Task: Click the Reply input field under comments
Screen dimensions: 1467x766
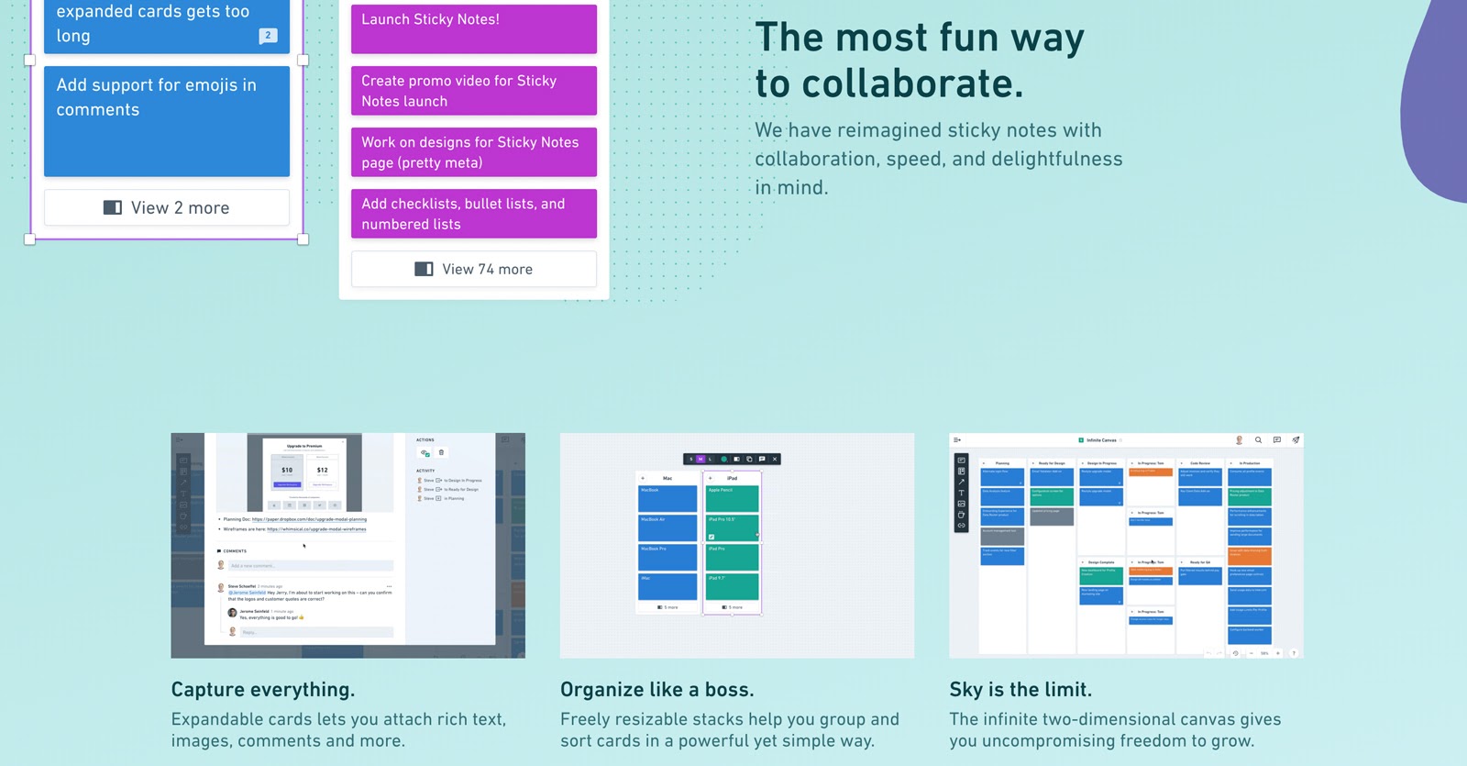Action: click(316, 632)
